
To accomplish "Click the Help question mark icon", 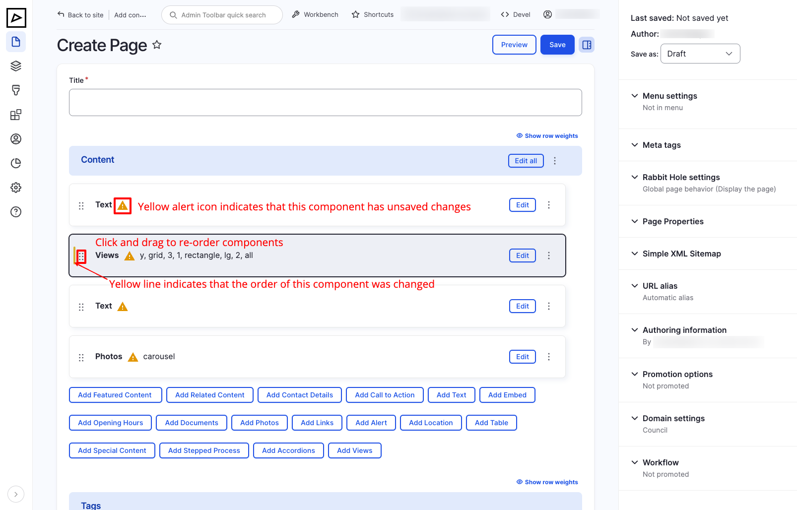I will 16,212.
